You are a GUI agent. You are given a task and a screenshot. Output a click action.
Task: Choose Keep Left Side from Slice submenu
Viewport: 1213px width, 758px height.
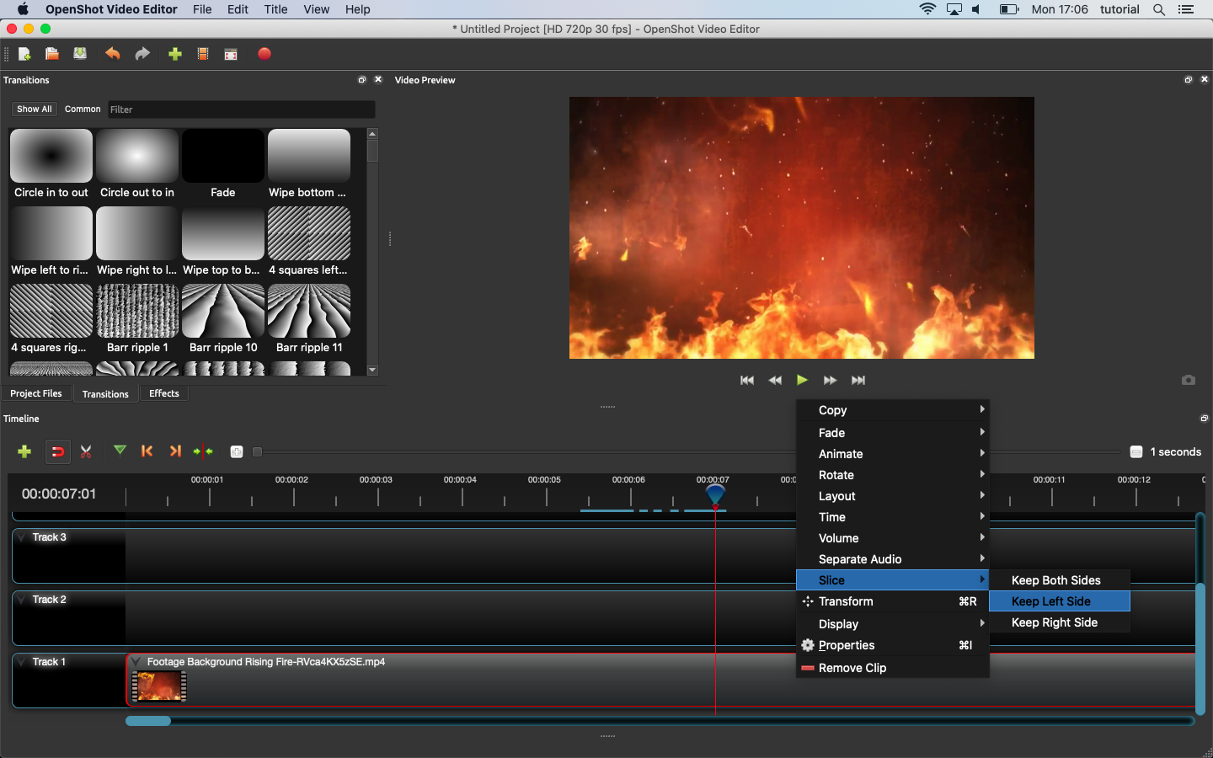click(1050, 601)
